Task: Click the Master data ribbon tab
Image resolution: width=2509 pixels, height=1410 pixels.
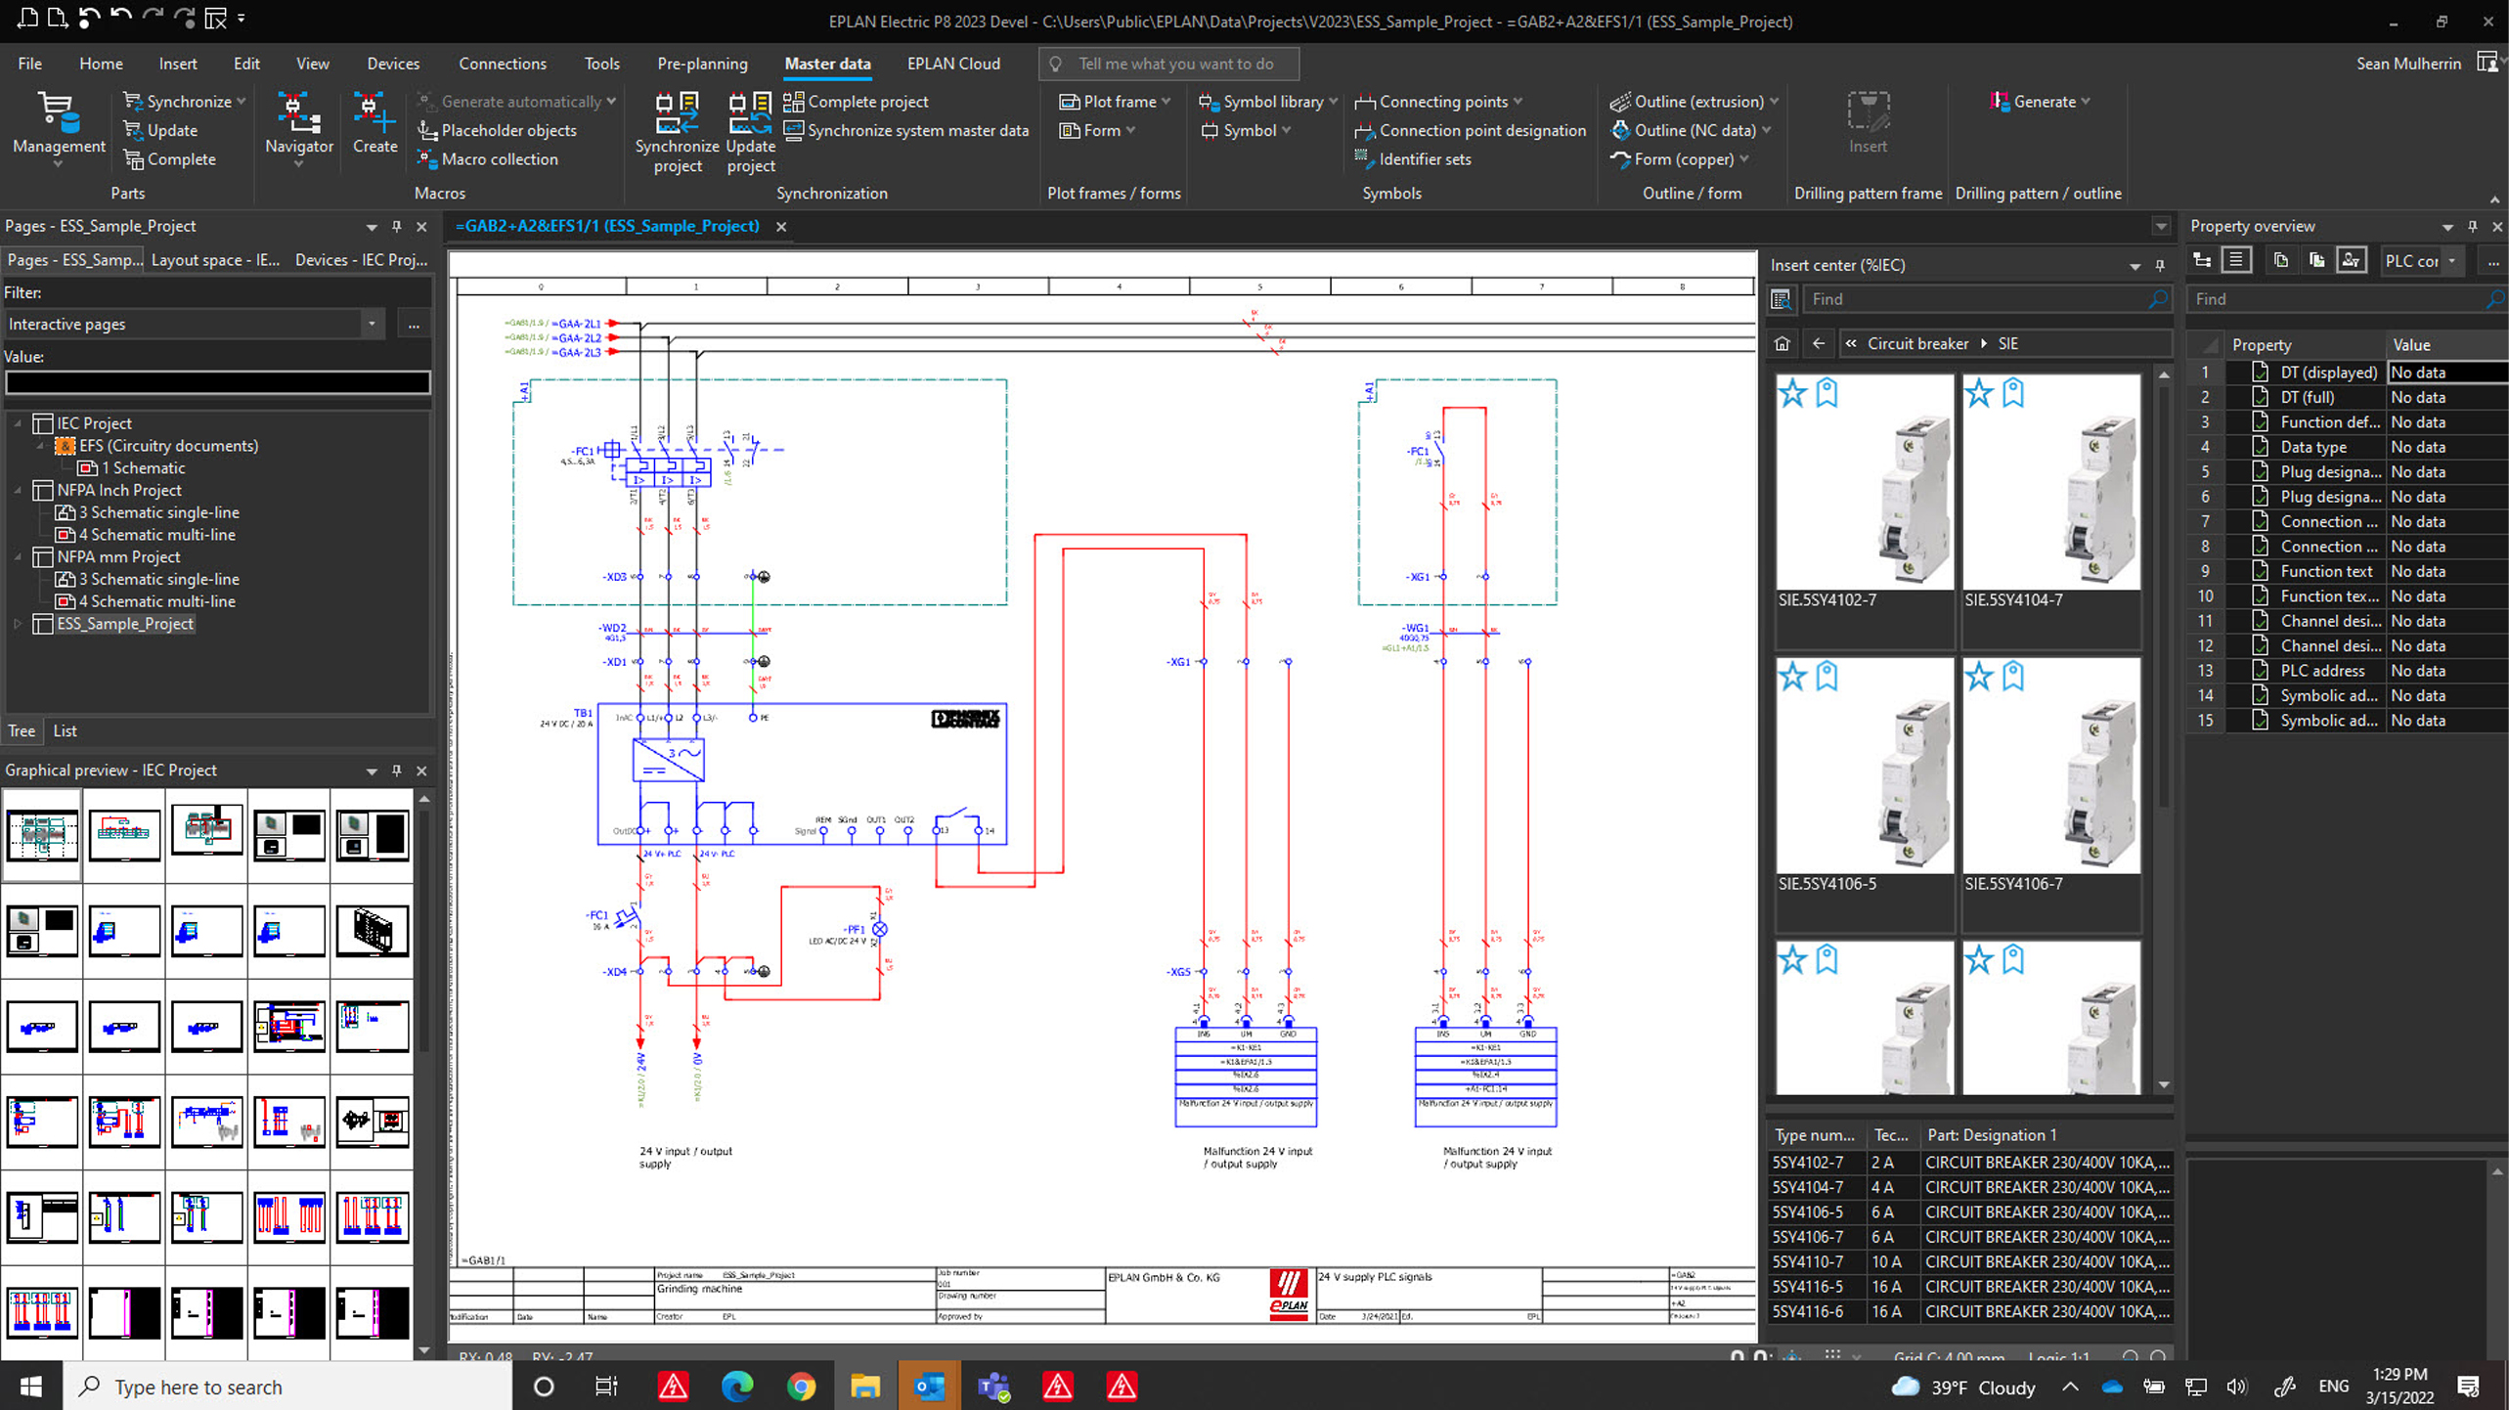Action: (827, 64)
